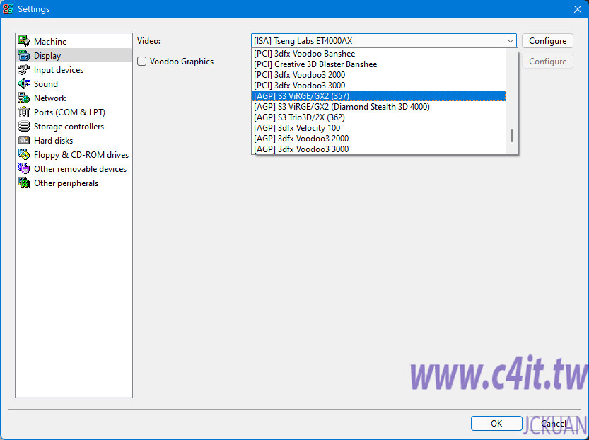Click the Storage controllers icon
This screenshot has height=440, width=589.
24,126
